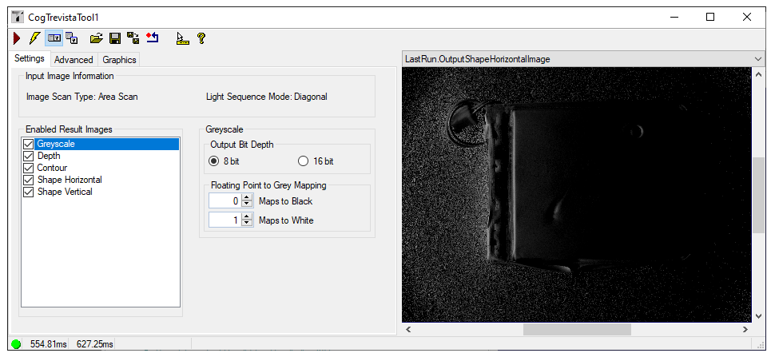This screenshot has height=357, width=771.
Task: Increase the Maps to White value
Action: point(246,217)
